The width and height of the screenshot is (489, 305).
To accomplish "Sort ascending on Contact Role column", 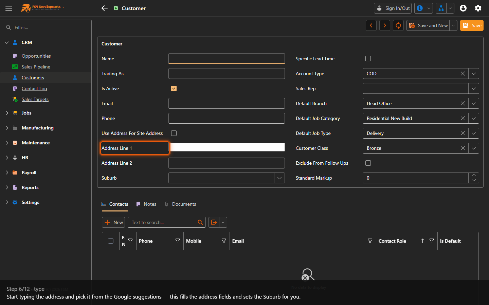I will 422,241.
